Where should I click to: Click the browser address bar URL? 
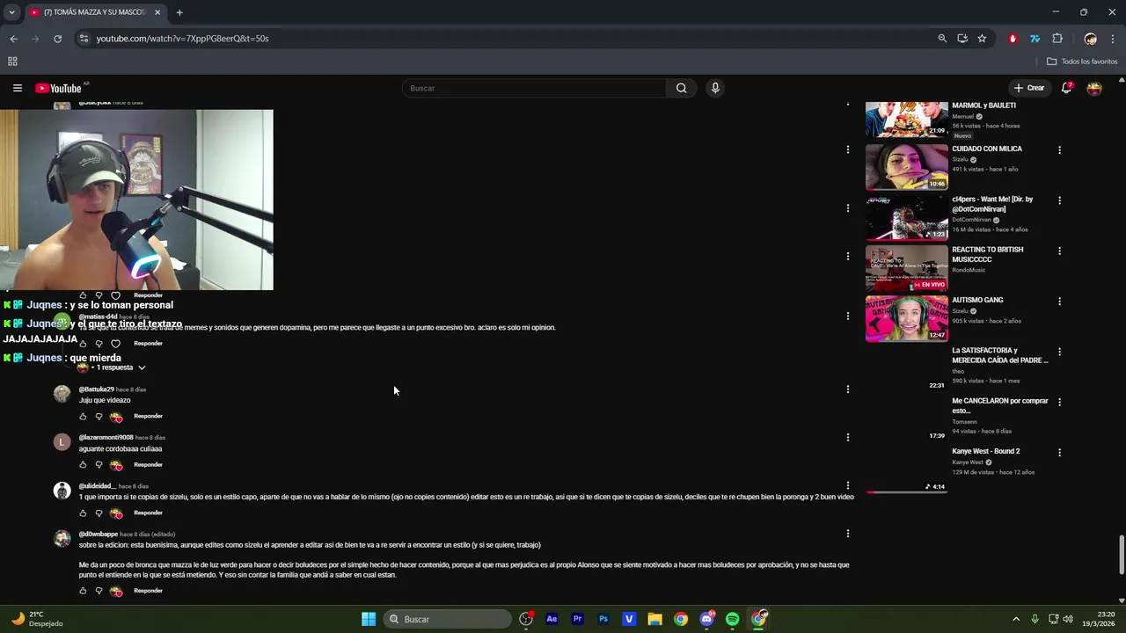(182, 39)
